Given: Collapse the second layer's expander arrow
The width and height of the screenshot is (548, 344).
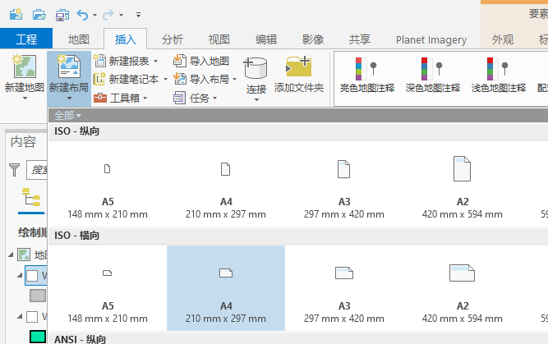Looking at the screenshot, I should tap(20, 317).
